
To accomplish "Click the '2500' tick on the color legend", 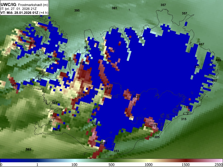I will pyautogui.click(x=219, y=165).
